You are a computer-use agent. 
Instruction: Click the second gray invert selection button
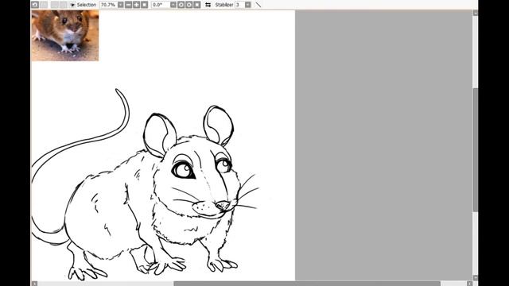[x=64, y=5]
